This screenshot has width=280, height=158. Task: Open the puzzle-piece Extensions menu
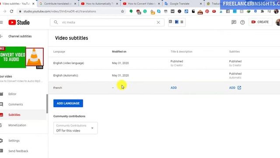[262, 11]
